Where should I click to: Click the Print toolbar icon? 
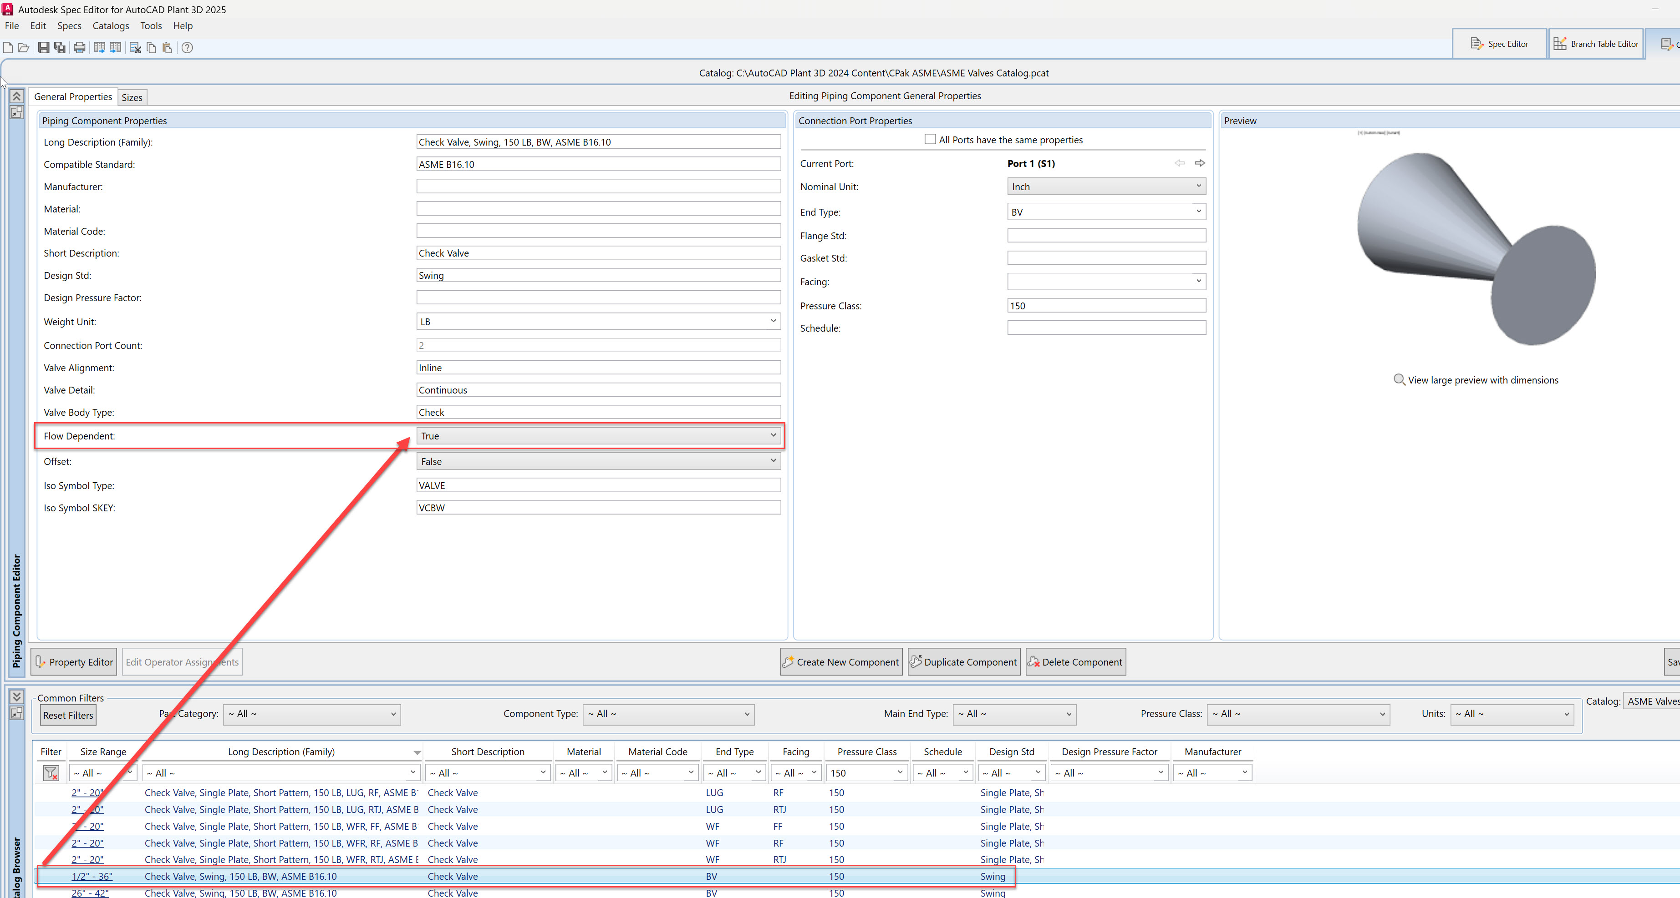pyautogui.click(x=80, y=48)
